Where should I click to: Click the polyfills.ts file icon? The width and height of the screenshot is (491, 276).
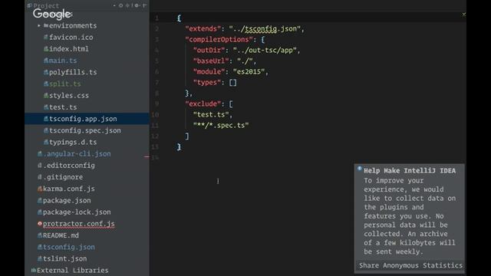(x=46, y=72)
